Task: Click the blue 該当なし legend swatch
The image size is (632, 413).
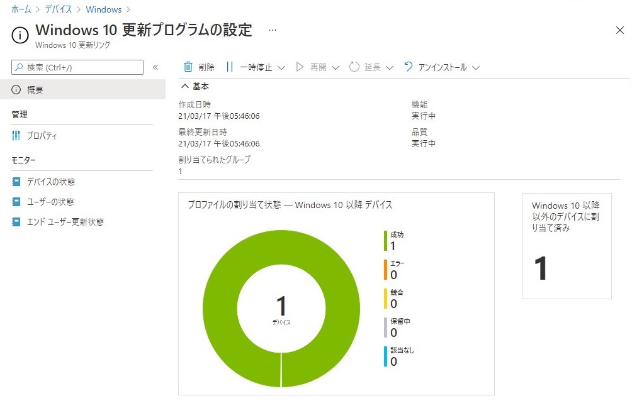Action: coord(385,356)
